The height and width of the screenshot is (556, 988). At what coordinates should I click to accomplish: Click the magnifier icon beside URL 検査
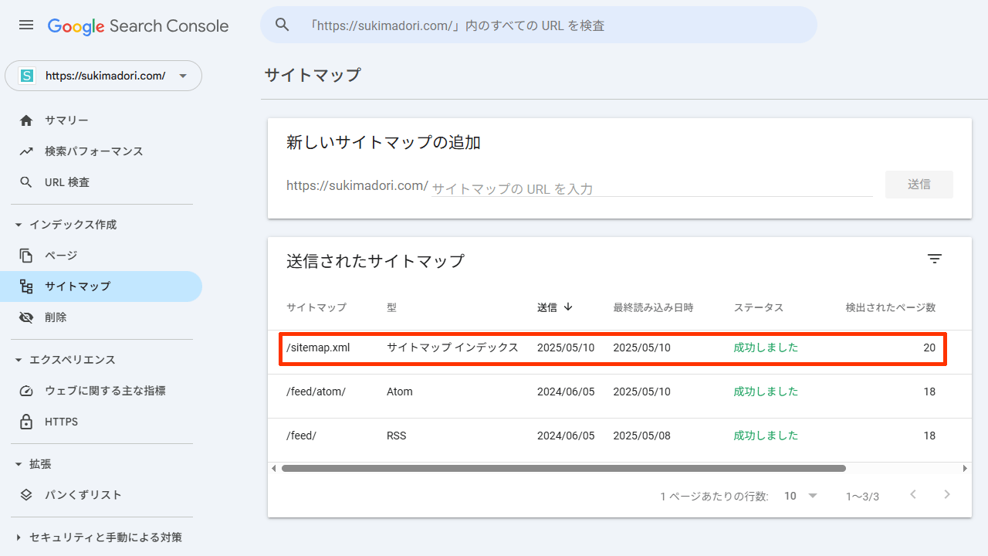(26, 182)
